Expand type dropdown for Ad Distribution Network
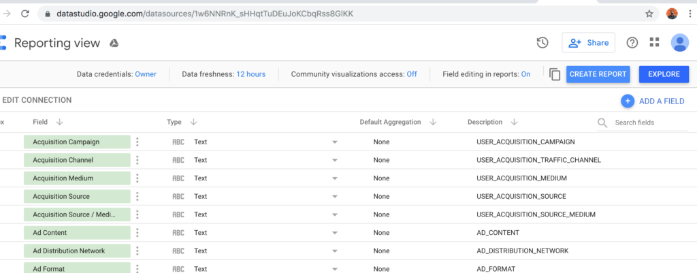 pyautogui.click(x=334, y=251)
